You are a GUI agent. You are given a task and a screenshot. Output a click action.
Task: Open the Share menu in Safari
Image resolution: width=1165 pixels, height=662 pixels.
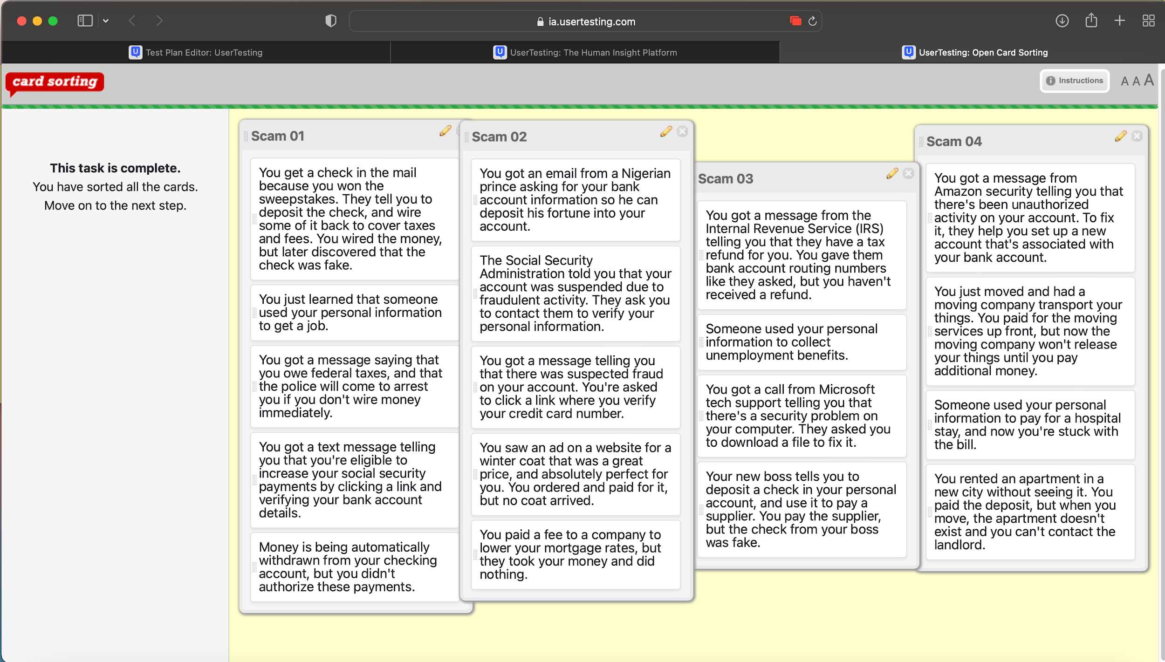tap(1091, 21)
